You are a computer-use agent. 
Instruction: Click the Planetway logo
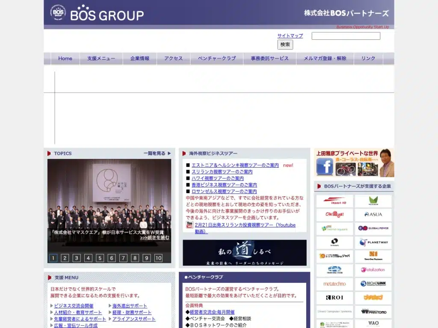[x=373, y=242]
